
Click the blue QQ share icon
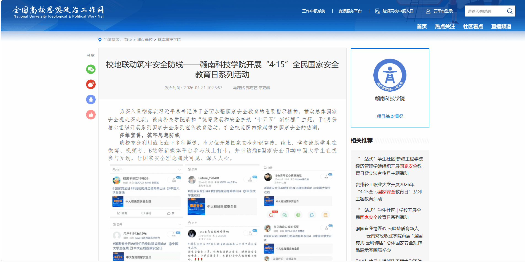[91, 99]
